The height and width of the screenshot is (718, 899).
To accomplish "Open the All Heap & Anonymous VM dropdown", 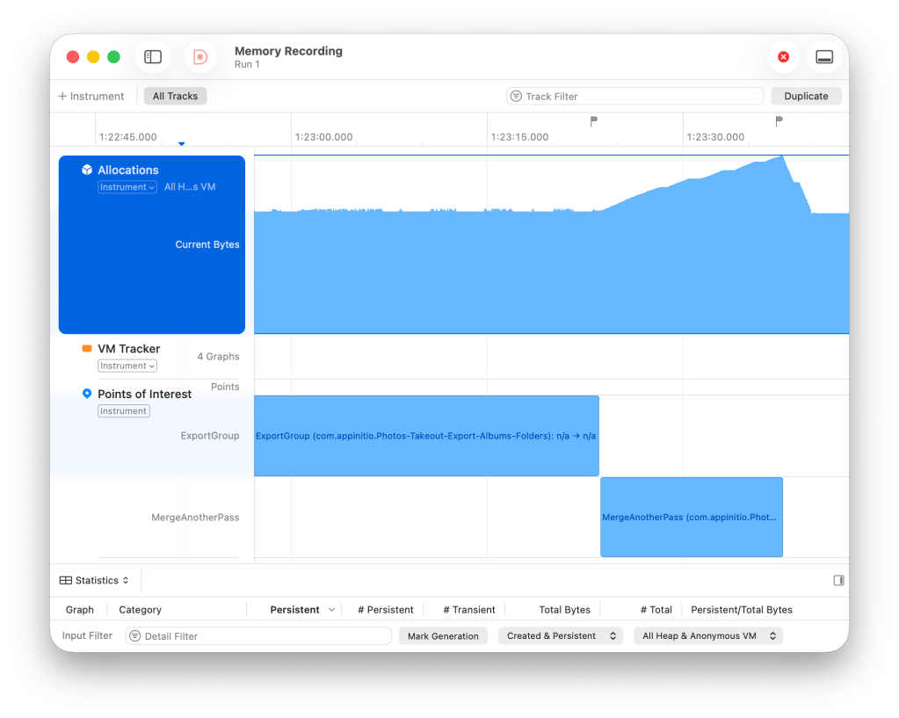I will click(x=707, y=635).
